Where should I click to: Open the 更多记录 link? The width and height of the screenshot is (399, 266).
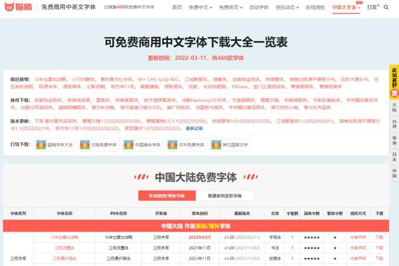point(194,128)
